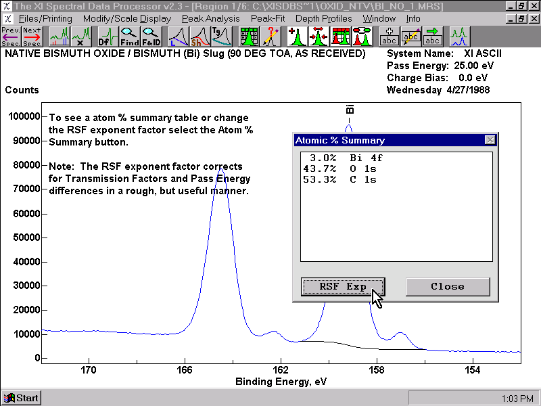Open the Windows Start menu
Image resolution: width=541 pixels, height=406 pixels.
(22, 398)
